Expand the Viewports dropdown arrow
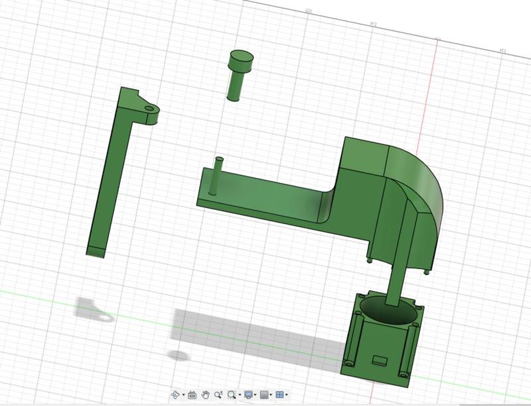 click(287, 395)
